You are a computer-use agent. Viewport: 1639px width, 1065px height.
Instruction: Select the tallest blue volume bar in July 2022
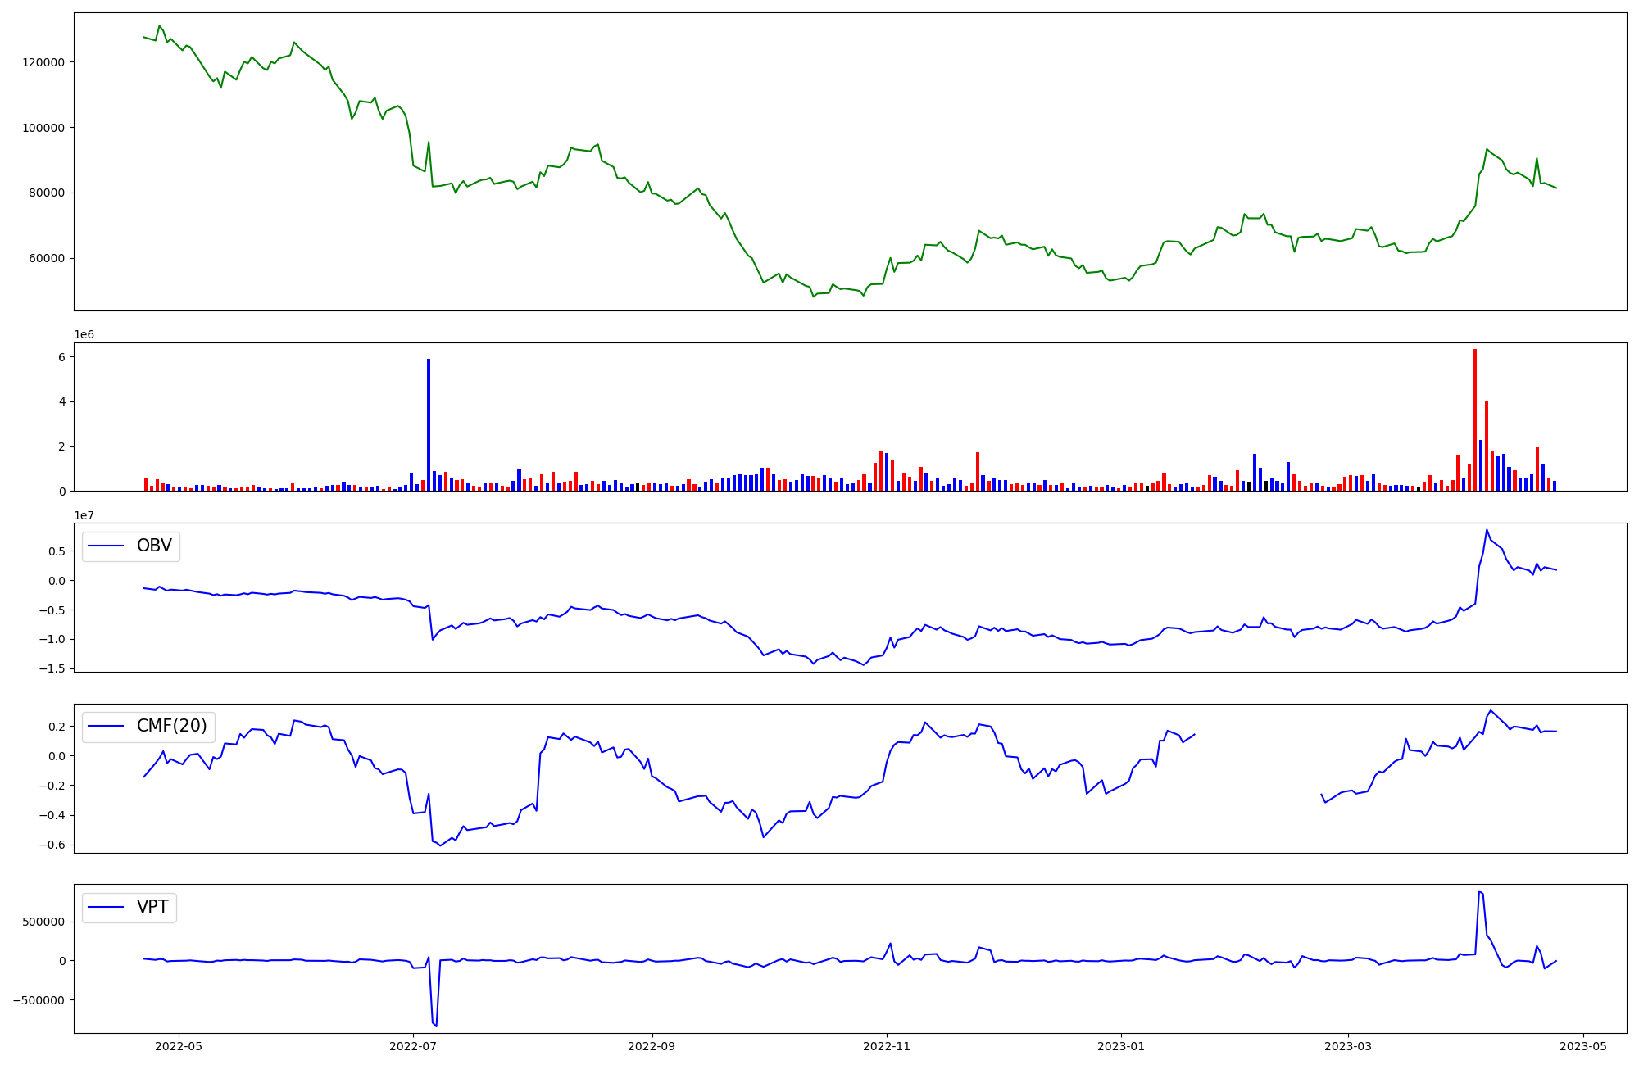point(429,424)
